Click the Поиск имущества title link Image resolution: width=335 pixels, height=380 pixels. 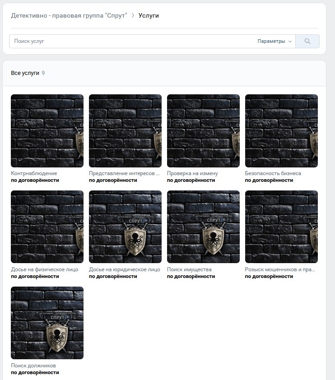pos(189,269)
